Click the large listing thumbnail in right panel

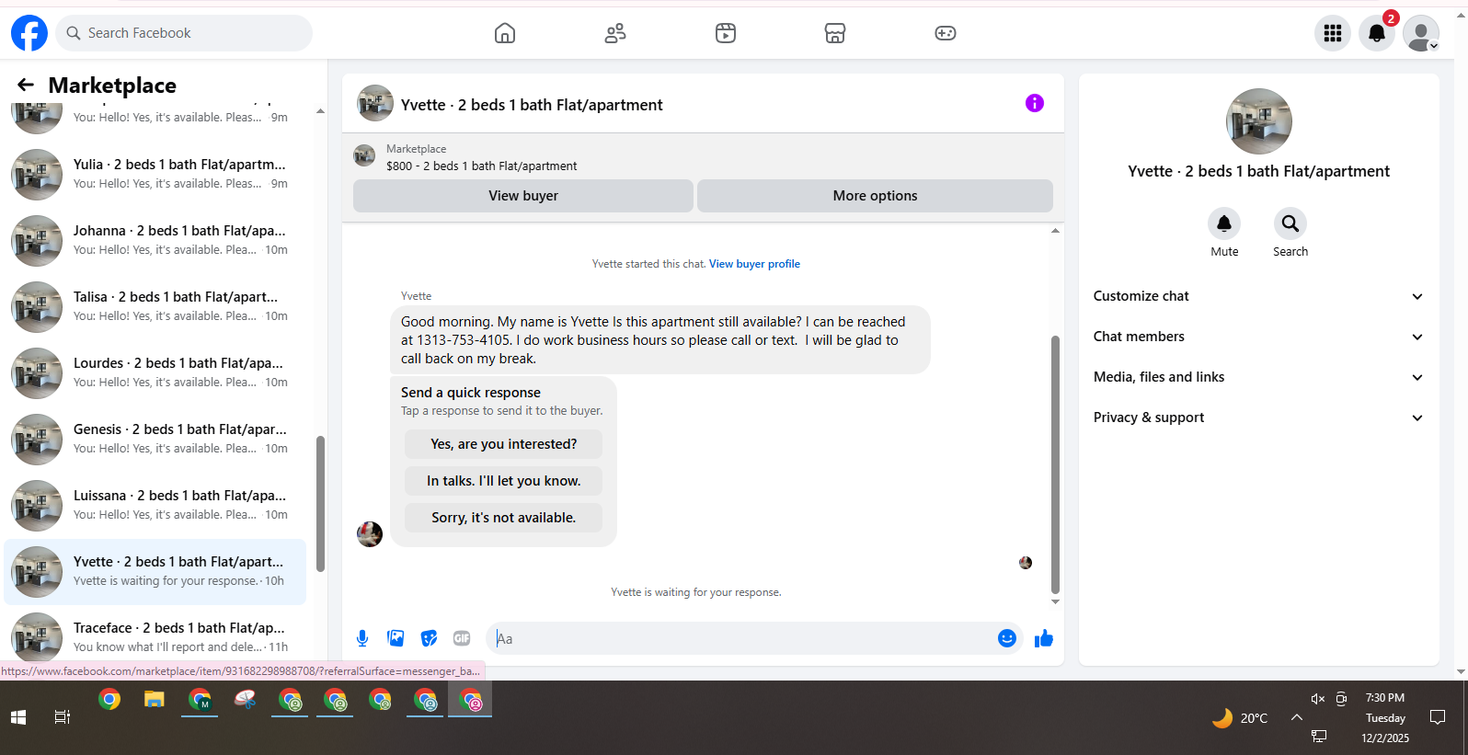point(1259,121)
